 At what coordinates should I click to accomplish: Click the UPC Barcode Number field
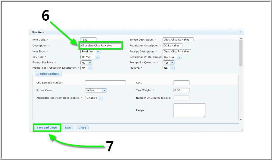(105, 83)
